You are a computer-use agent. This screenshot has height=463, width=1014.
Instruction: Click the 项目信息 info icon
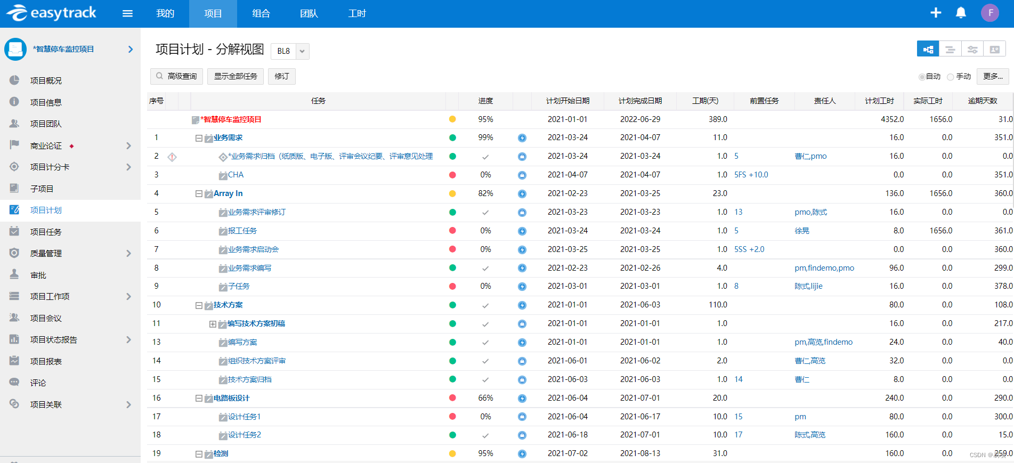(x=14, y=102)
